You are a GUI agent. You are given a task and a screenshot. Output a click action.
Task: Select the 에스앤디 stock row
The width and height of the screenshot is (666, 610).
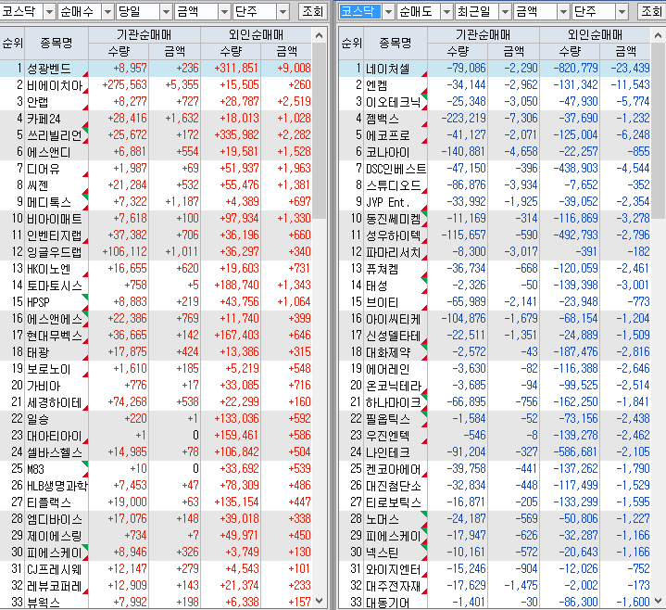[156, 152]
